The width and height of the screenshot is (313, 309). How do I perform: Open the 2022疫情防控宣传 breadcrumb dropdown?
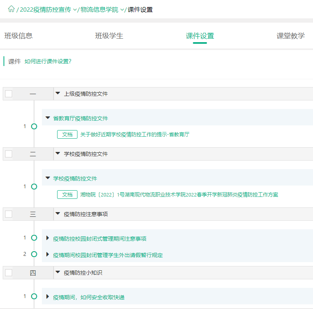pyautogui.click(x=75, y=10)
